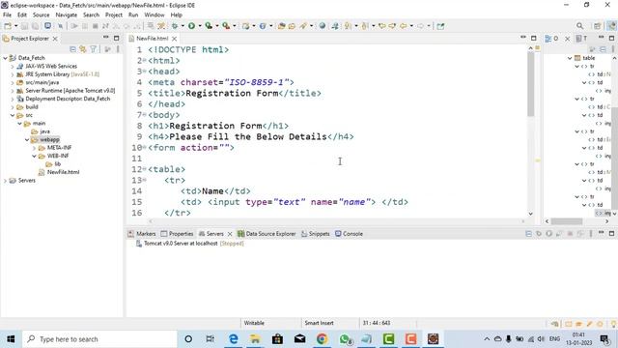Open the Back history dropdown arrow
This screenshot has width=618, height=348.
(x=411, y=26)
